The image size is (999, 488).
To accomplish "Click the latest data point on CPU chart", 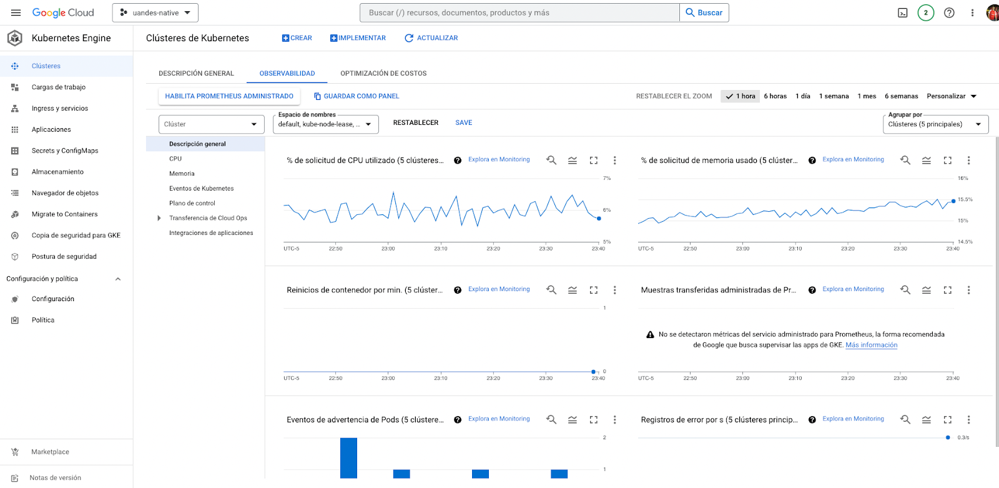I will point(599,219).
